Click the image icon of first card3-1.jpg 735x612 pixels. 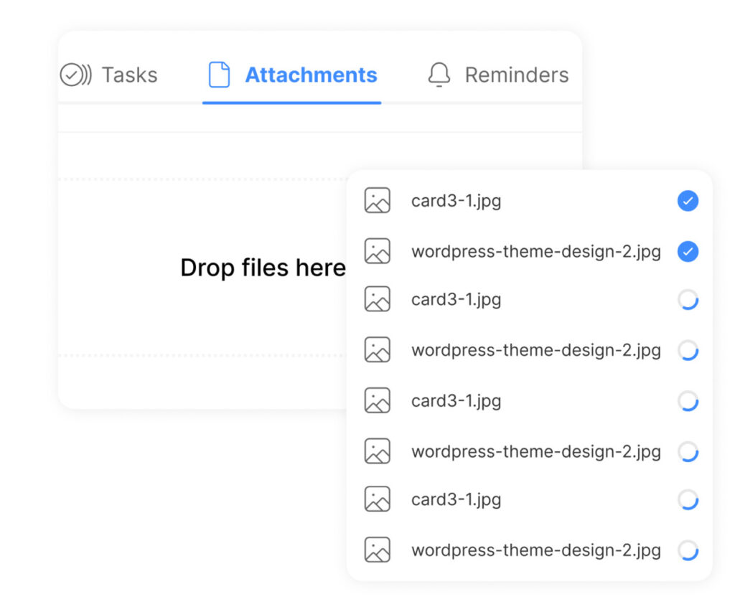click(x=377, y=201)
